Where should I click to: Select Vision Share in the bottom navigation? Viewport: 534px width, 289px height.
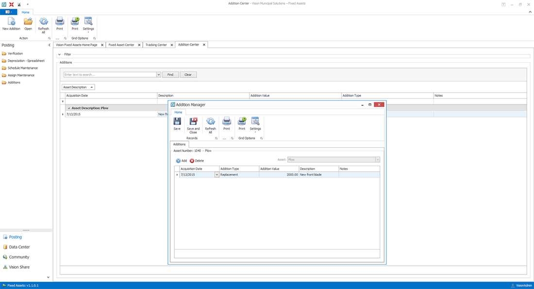17,267
